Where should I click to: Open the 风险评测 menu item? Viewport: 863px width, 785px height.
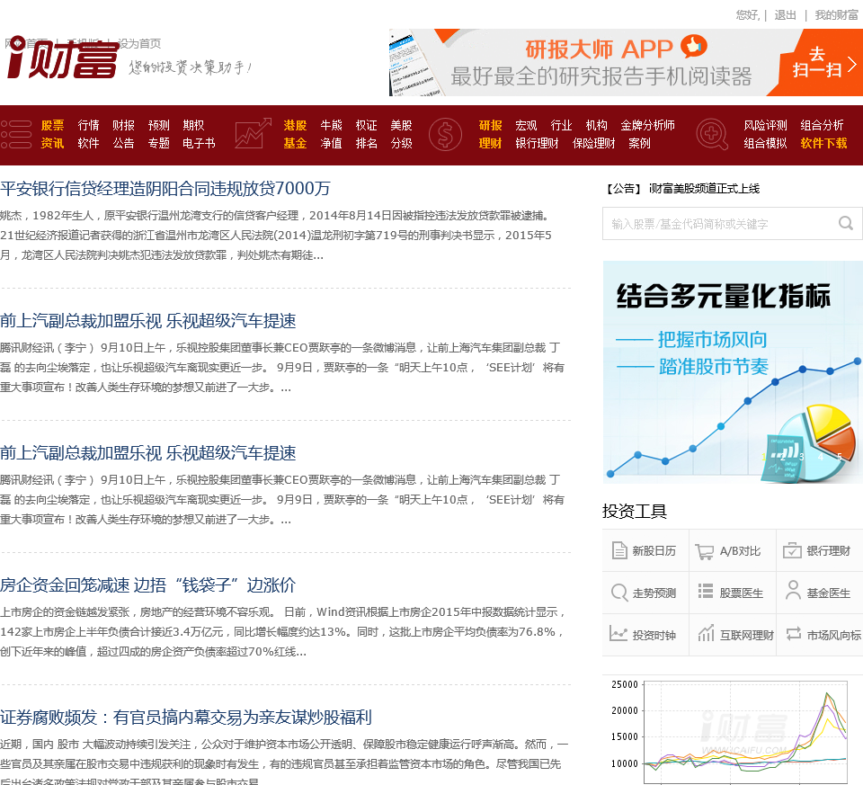click(765, 126)
